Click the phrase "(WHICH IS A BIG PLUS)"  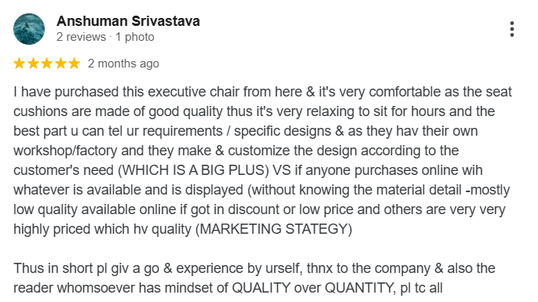(193, 170)
